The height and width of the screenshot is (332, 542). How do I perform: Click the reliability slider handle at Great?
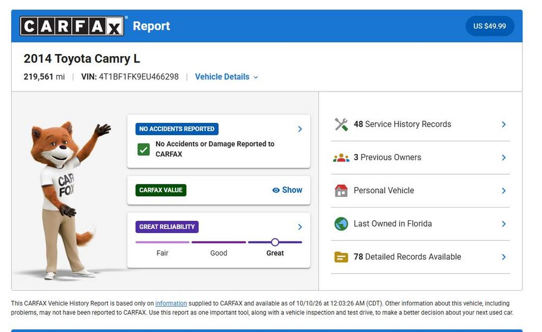click(275, 242)
